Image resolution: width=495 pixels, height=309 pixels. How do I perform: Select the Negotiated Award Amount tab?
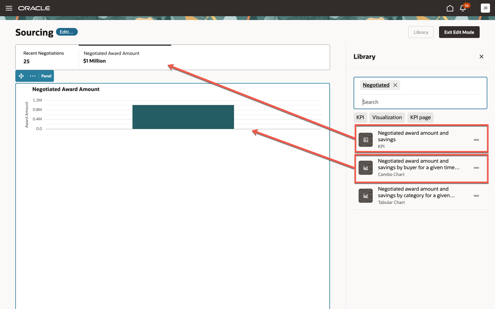[x=111, y=57]
